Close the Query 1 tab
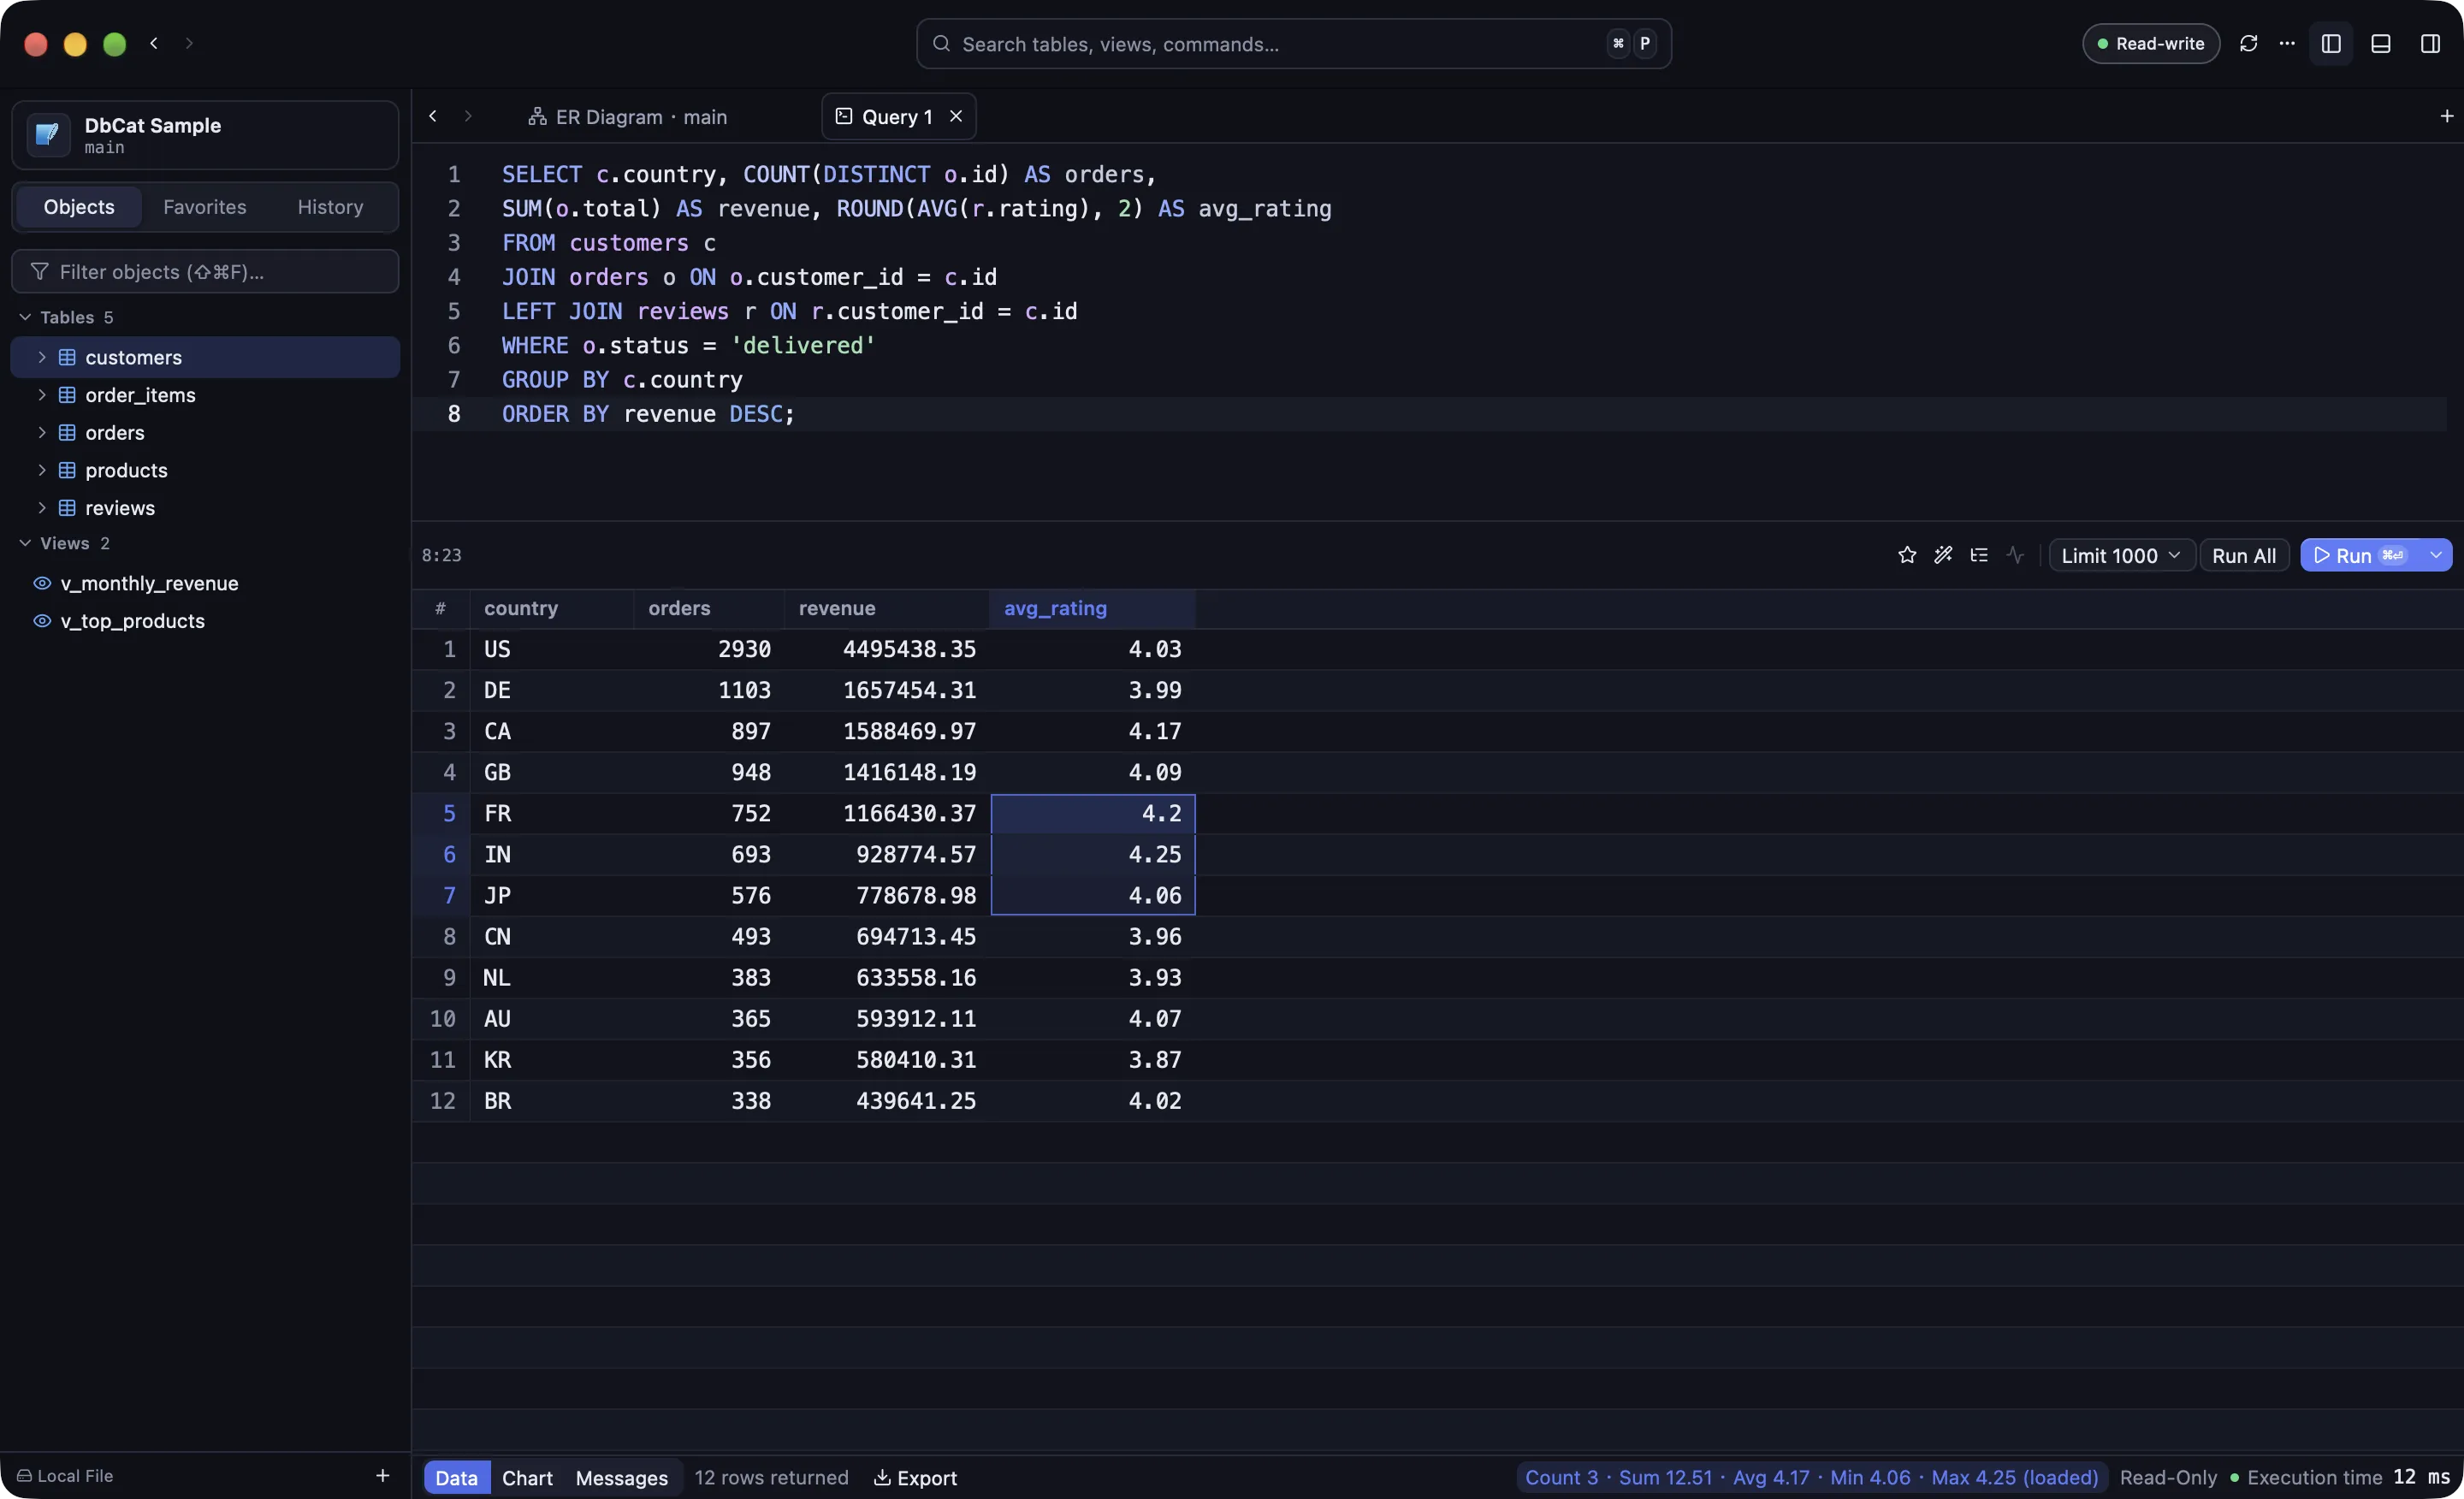 pyautogui.click(x=956, y=116)
